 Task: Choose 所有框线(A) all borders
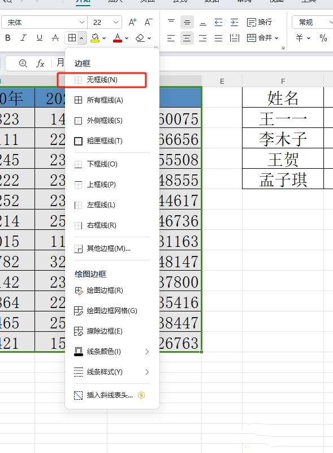point(112,100)
